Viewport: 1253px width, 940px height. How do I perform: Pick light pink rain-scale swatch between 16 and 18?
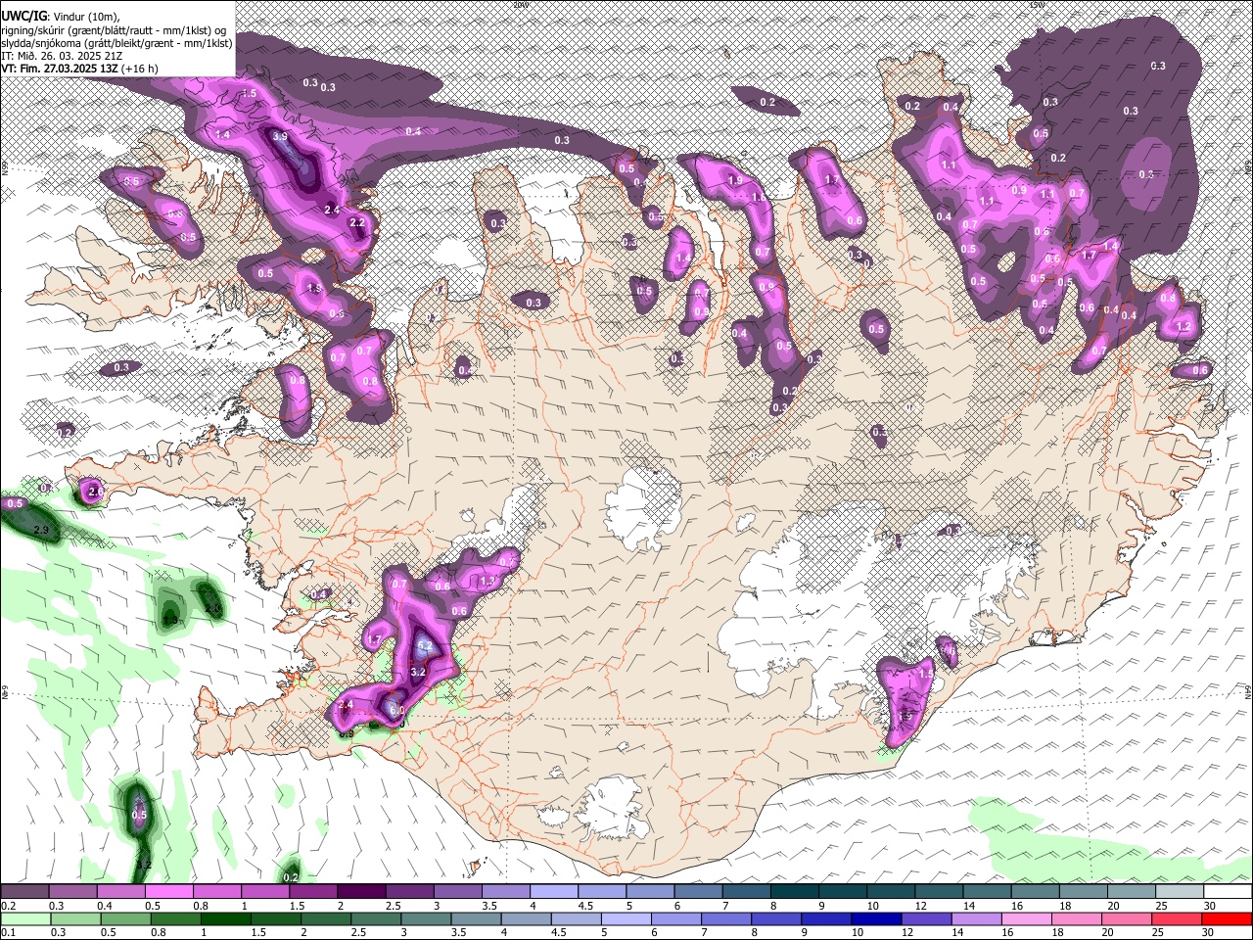click(x=1026, y=918)
